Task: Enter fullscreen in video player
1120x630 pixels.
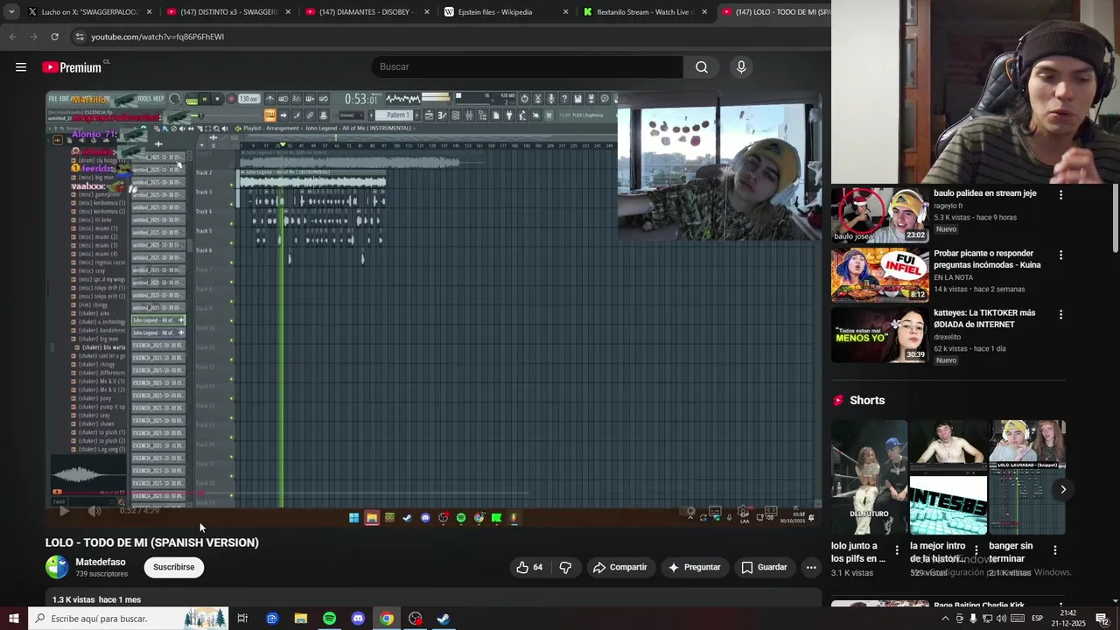Action: (x=799, y=511)
